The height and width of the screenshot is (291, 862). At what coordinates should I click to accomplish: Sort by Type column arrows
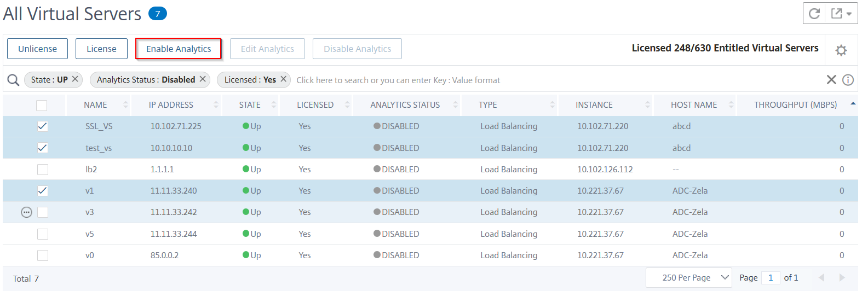click(552, 104)
